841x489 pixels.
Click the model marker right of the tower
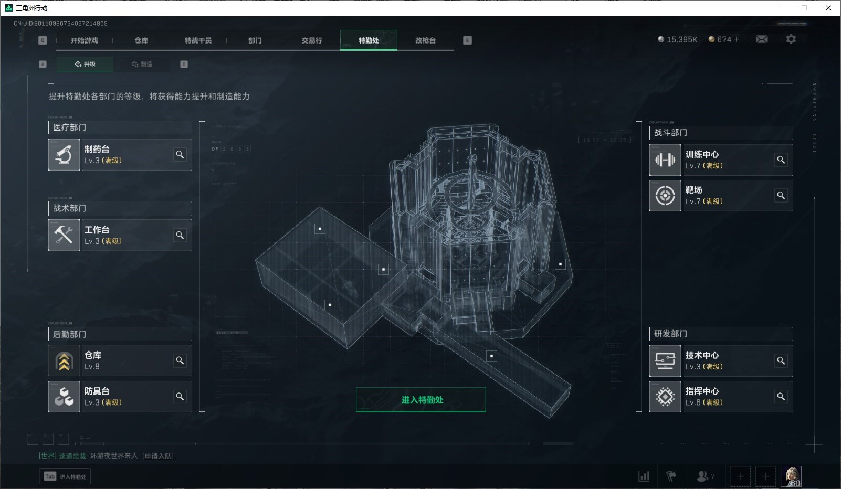[560, 264]
